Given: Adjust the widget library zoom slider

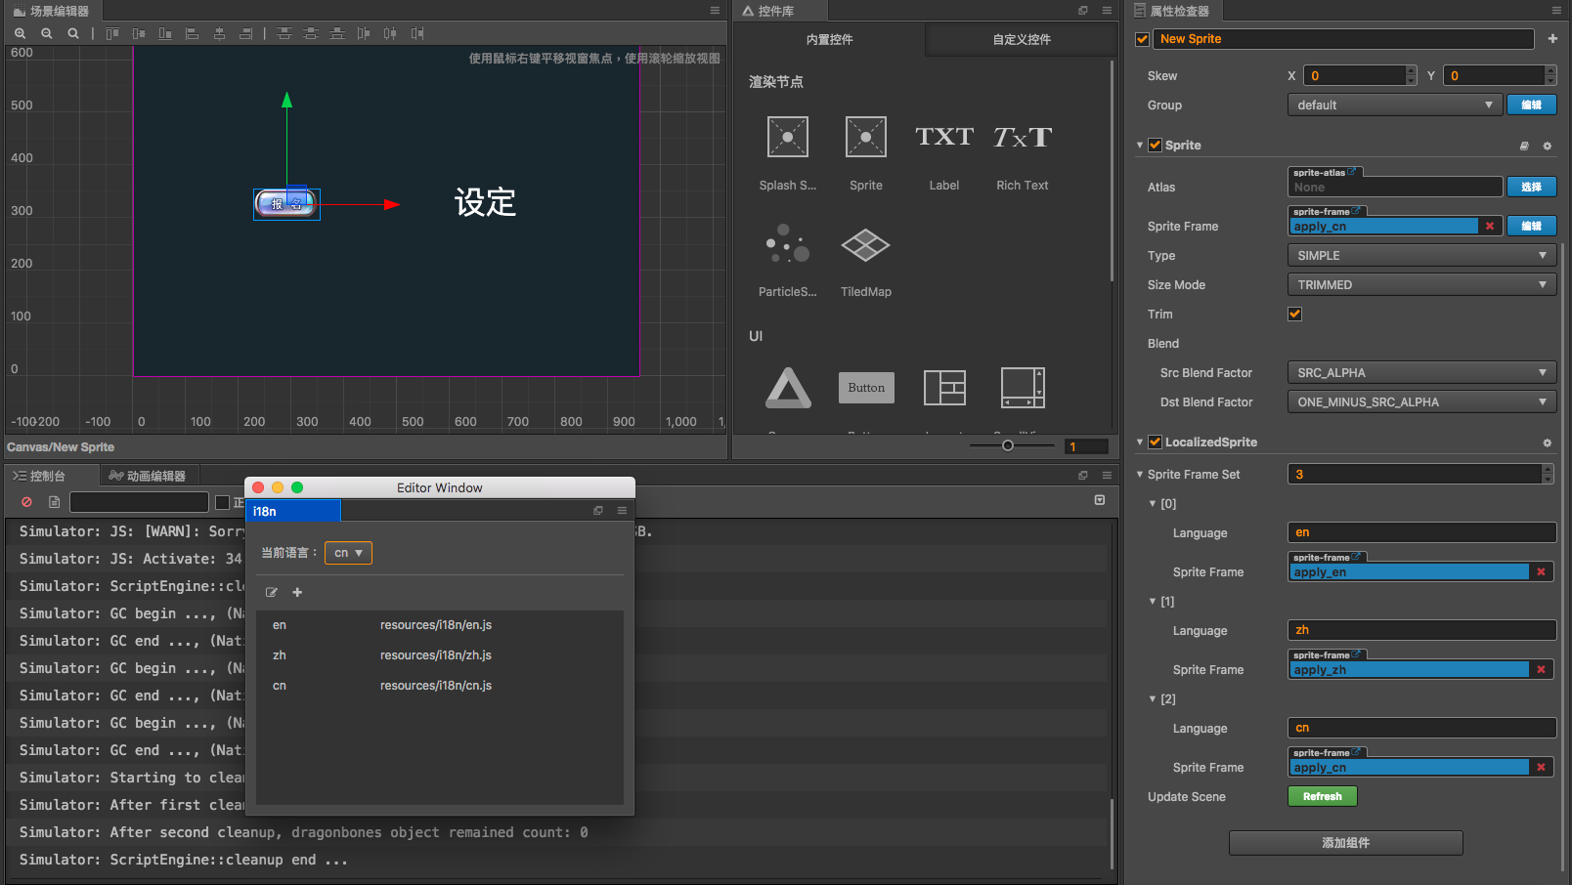Looking at the screenshot, I should coord(1008,445).
